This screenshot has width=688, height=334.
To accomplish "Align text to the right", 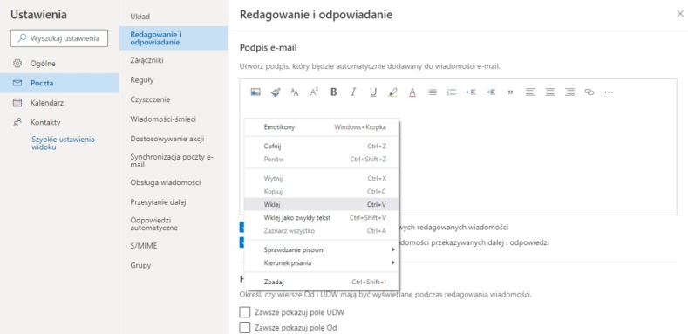I will tap(569, 92).
